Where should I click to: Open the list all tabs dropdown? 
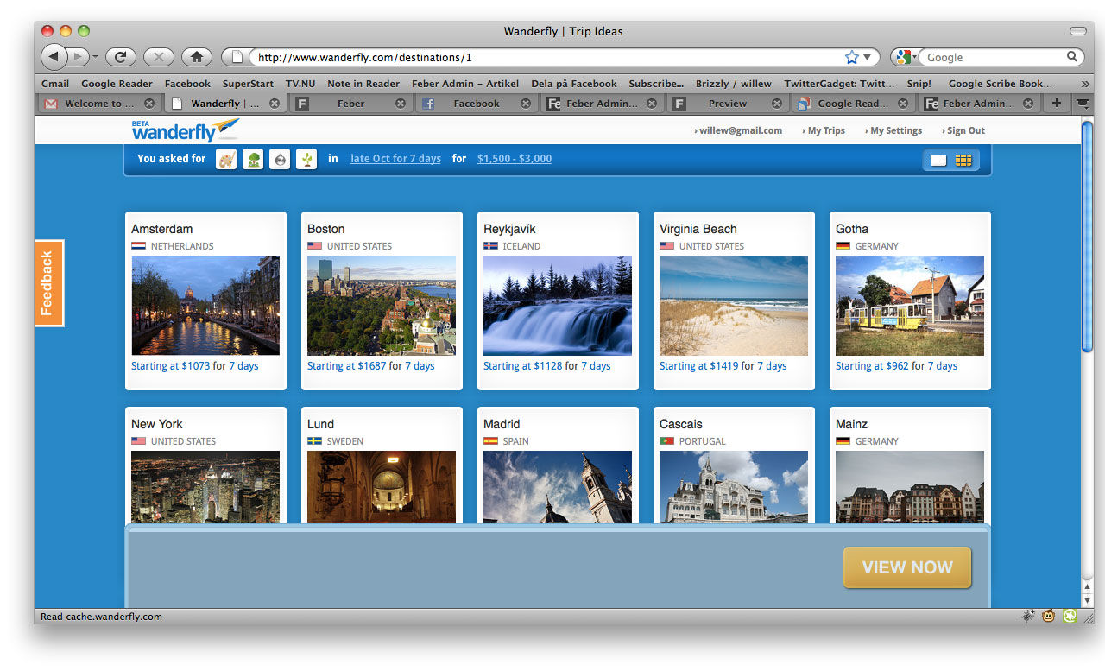1081,103
